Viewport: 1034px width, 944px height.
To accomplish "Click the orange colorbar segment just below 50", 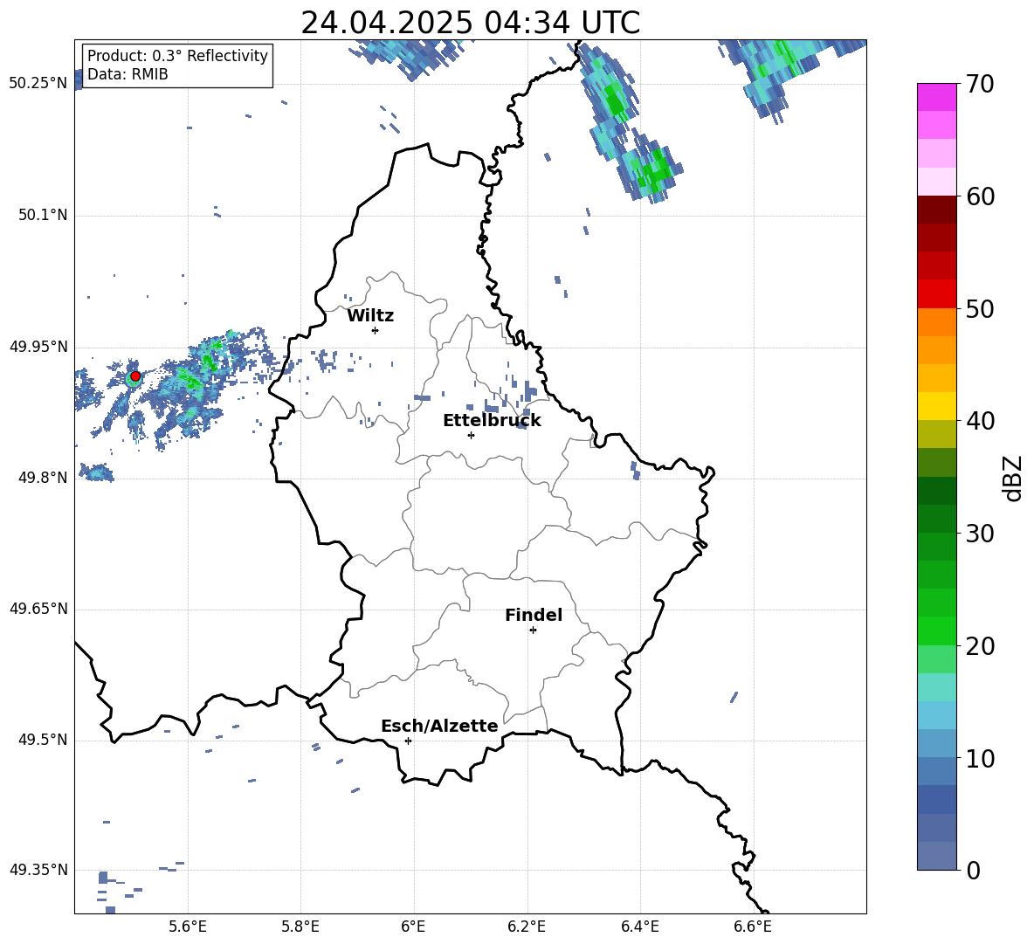I will click(937, 321).
